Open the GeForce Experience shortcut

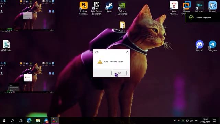click(x=122, y=8)
